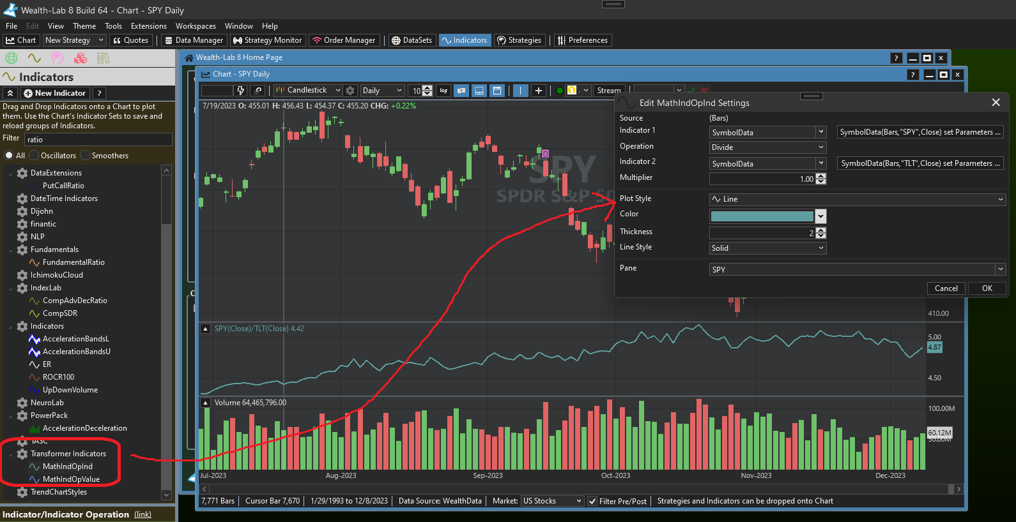This screenshot has height=522, width=1016.
Task: Toggle the event icons button in chart toolbar
Action: [461, 91]
